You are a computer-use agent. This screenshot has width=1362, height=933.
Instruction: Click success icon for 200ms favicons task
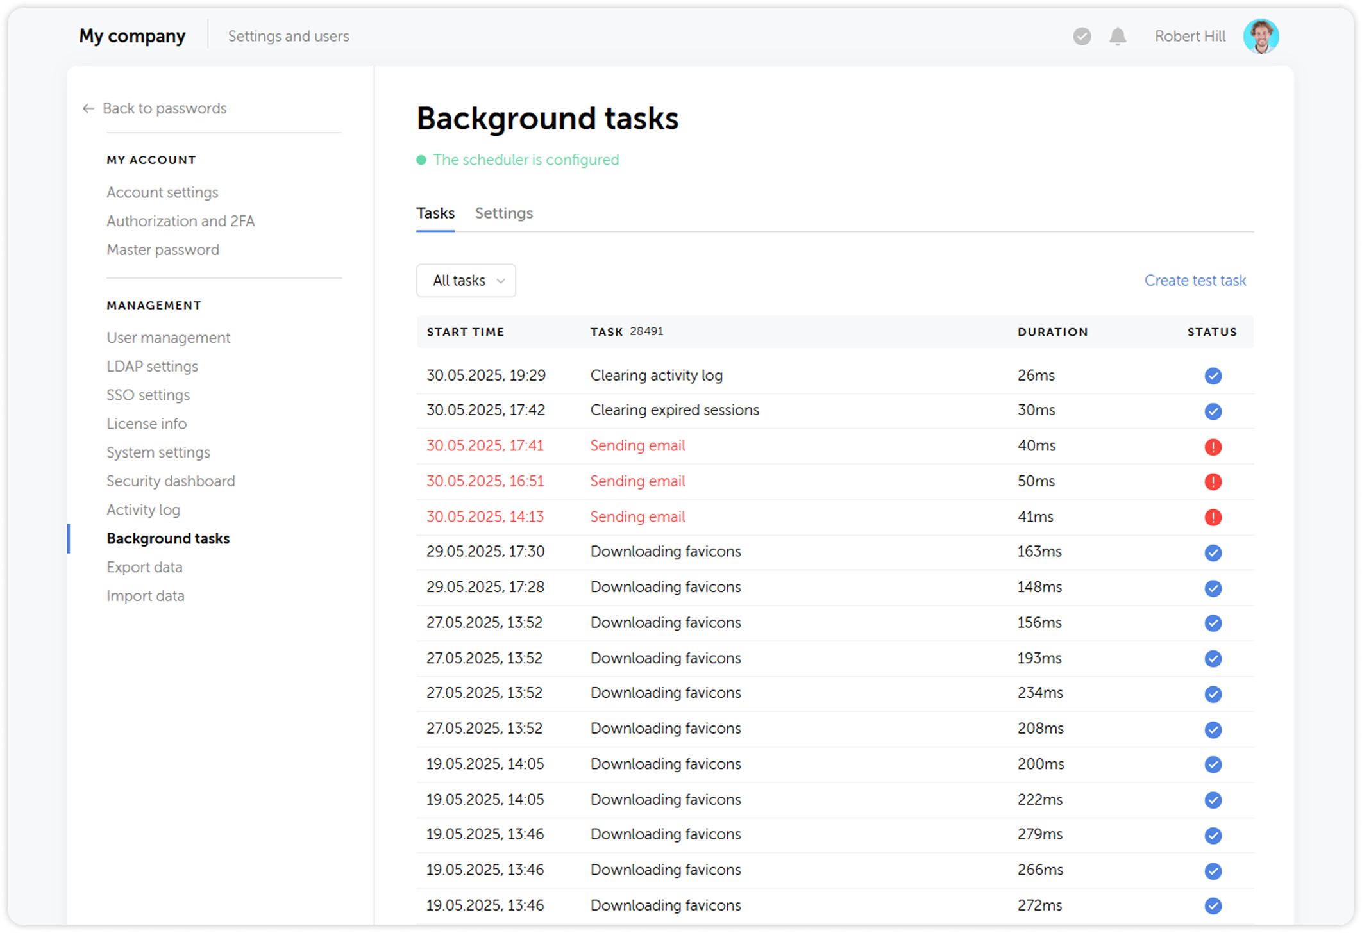click(1213, 764)
